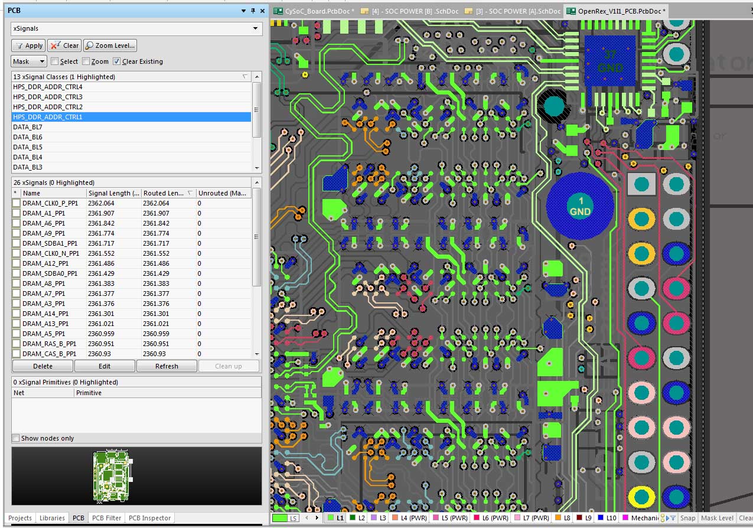Clear the filter with the Clear button

pos(64,45)
